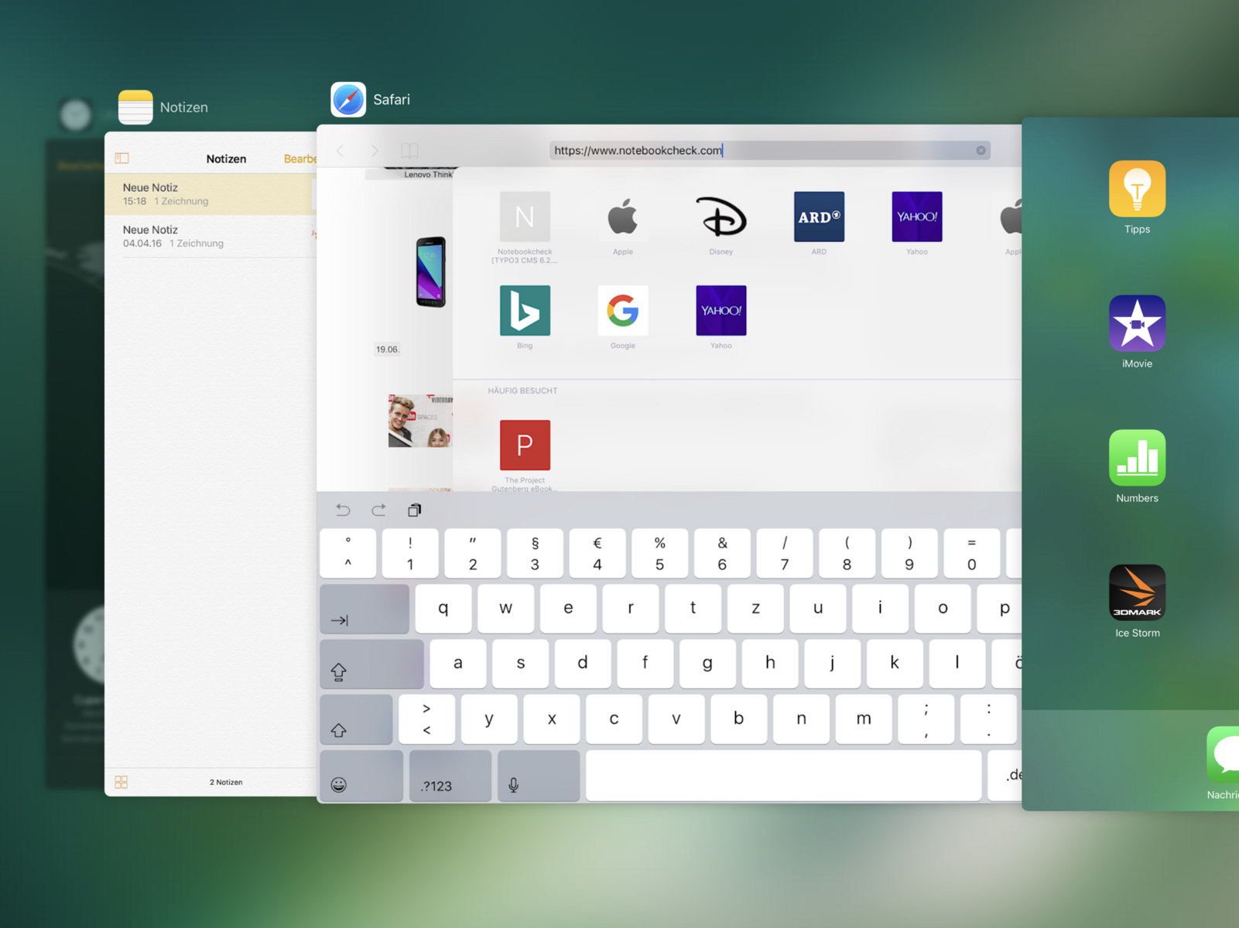
Task: Tap the keyboard paste clipboard icon
Action: [x=415, y=510]
